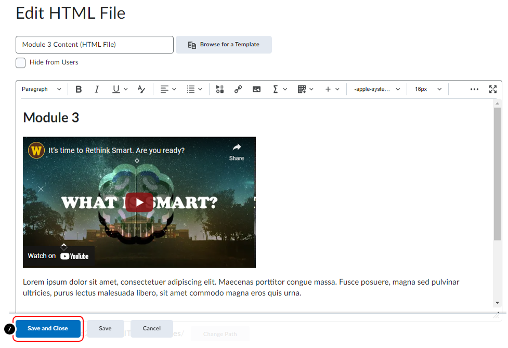The height and width of the screenshot is (348, 508).
Task: Enable the Hide from Users checkbox
Action: 20,62
